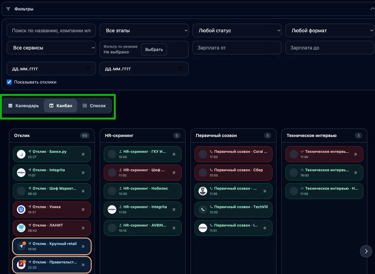
Task: Click the Зарплата от input field
Action: 237,48
